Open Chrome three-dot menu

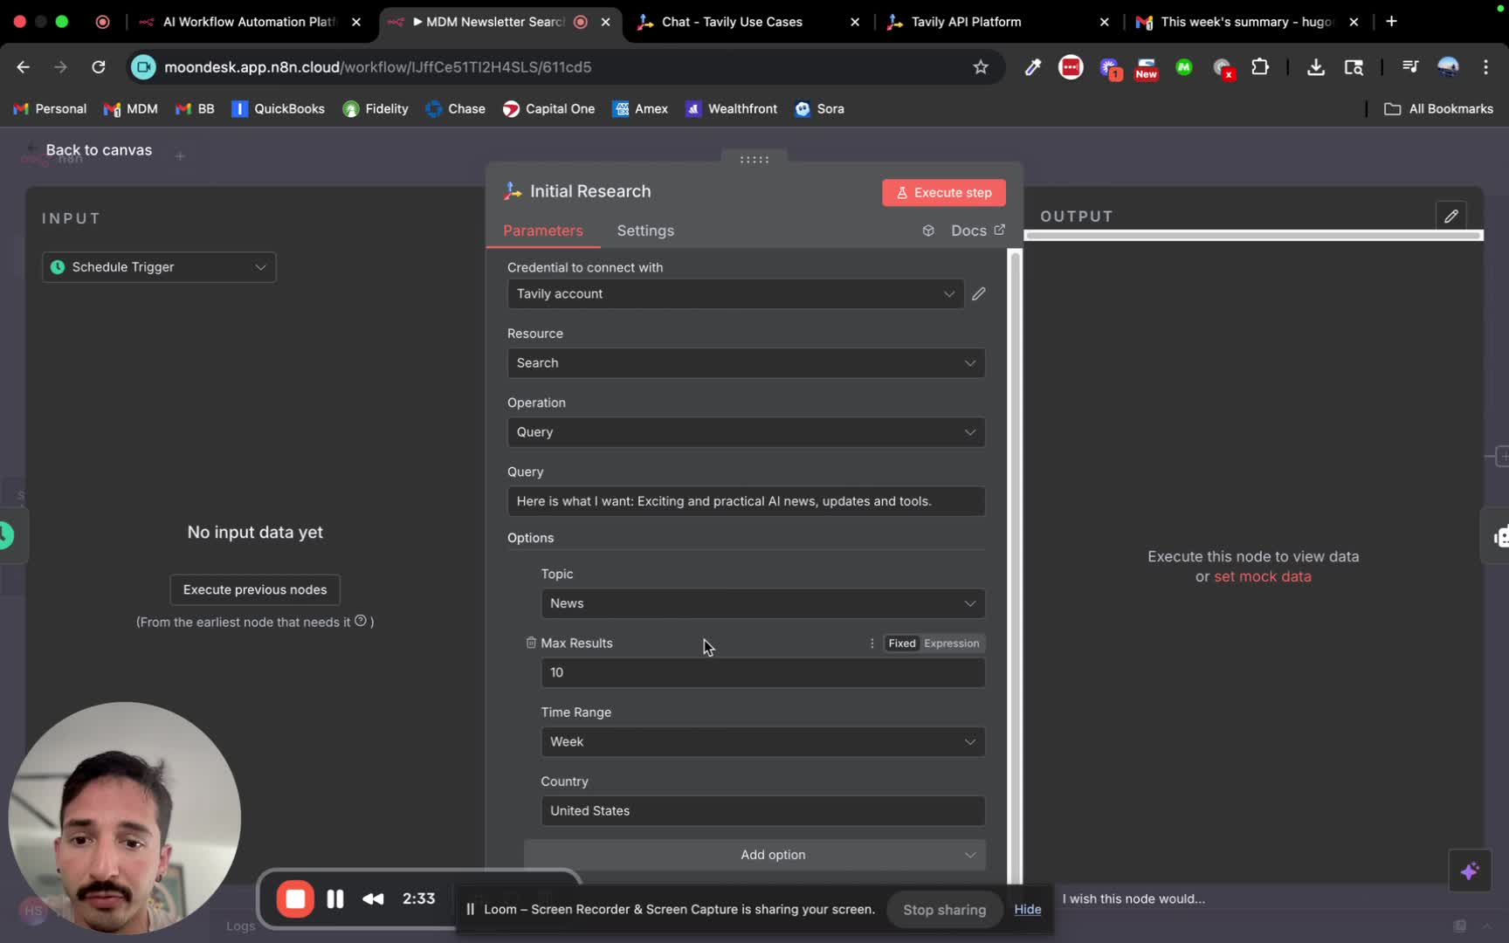pos(1485,67)
